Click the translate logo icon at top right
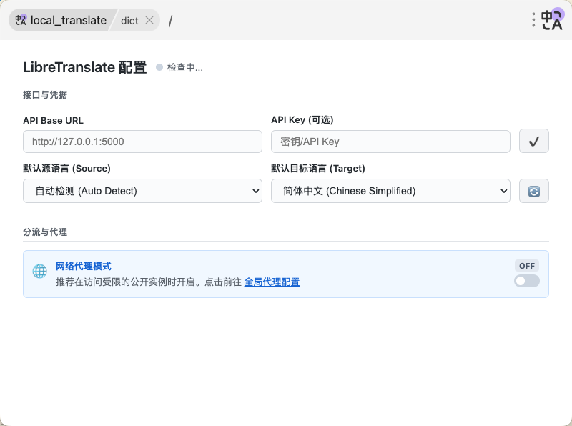Viewport: 572px width, 426px height. (553, 19)
